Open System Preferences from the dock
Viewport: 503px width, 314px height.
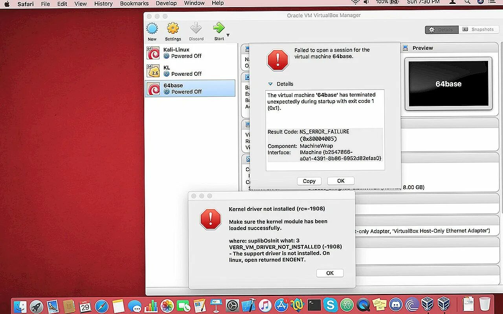tap(233, 305)
